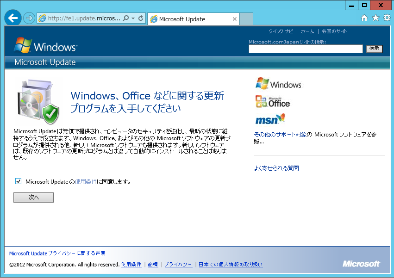Click the ホーム link in header
This screenshot has width=394, height=278.
tap(307, 31)
